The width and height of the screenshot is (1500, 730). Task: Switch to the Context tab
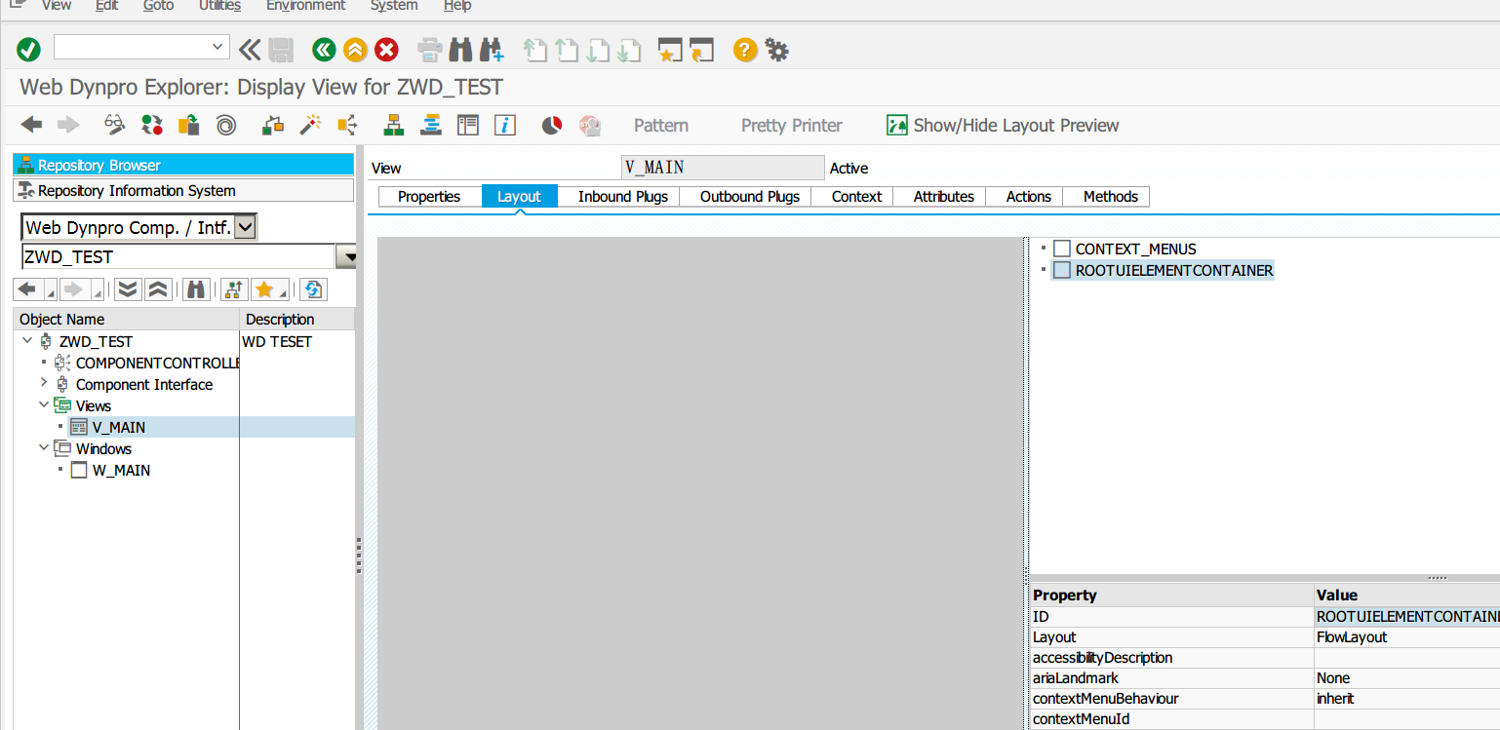point(851,196)
